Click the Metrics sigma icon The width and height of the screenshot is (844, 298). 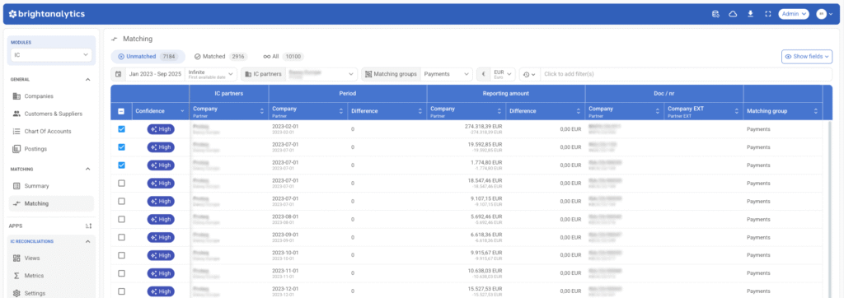click(16, 276)
